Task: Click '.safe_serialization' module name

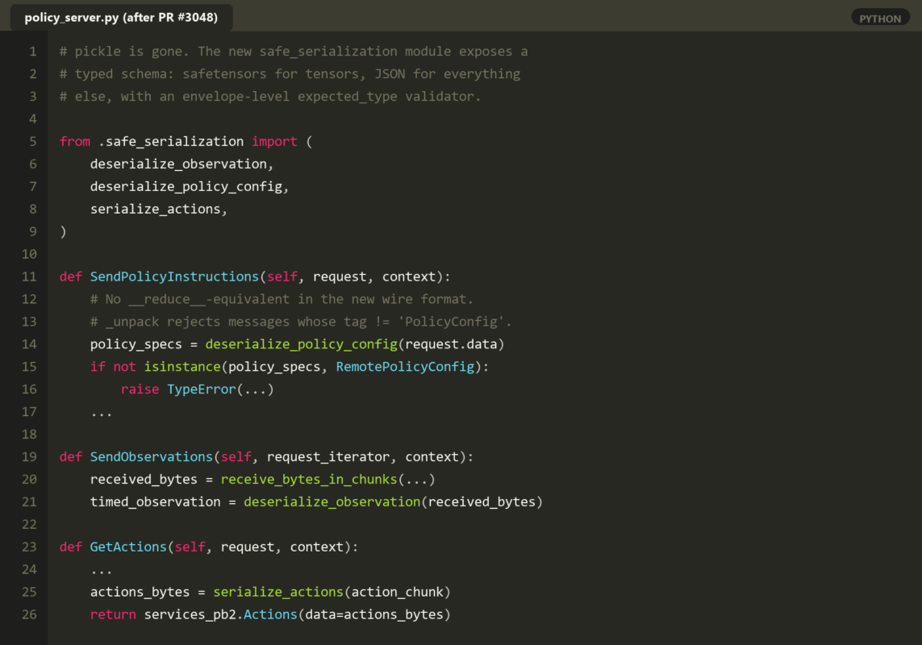Action: pyautogui.click(x=171, y=142)
